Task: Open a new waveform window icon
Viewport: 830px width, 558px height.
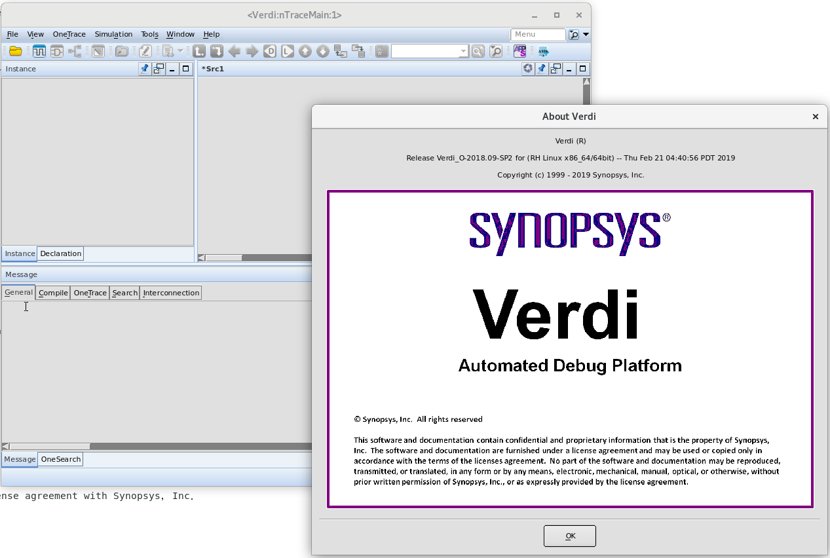Action: (x=39, y=51)
